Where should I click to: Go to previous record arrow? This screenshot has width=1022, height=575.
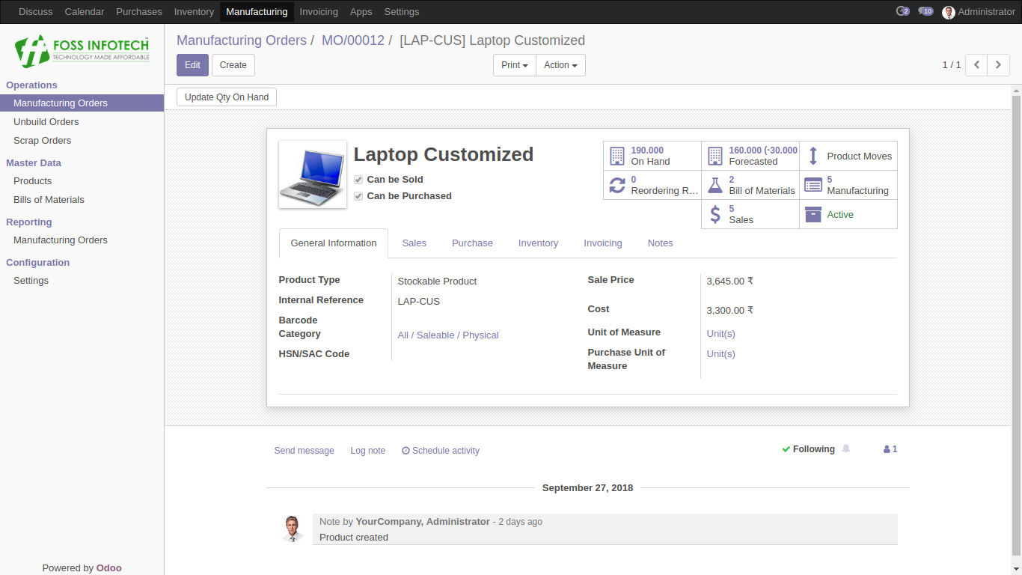(976, 65)
